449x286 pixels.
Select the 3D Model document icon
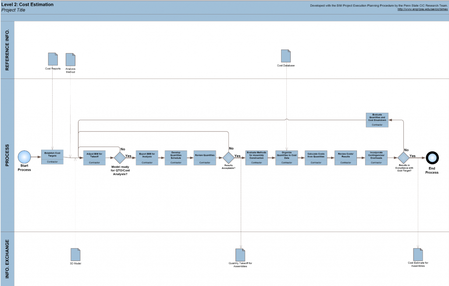coord(75,254)
